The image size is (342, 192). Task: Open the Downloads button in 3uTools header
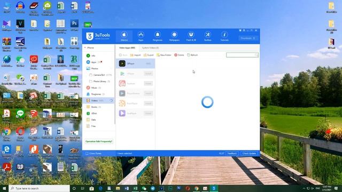click(248, 38)
